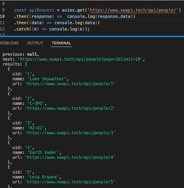The width and height of the screenshot is (184, 188).
Task: Click the 'results: [' line in terminal
Action: [x=15, y=64]
